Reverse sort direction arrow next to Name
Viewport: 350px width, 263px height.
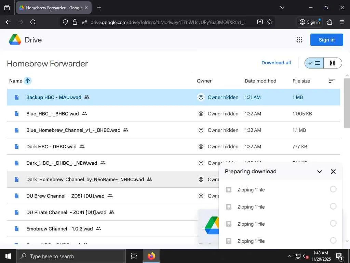click(28, 81)
